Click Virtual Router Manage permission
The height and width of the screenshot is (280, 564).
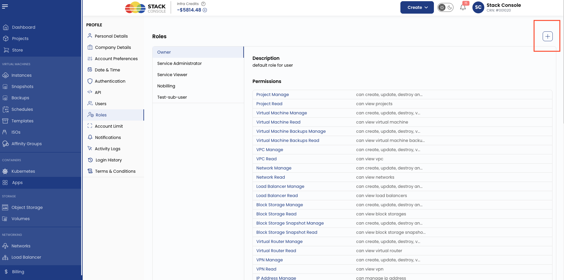coord(279,241)
